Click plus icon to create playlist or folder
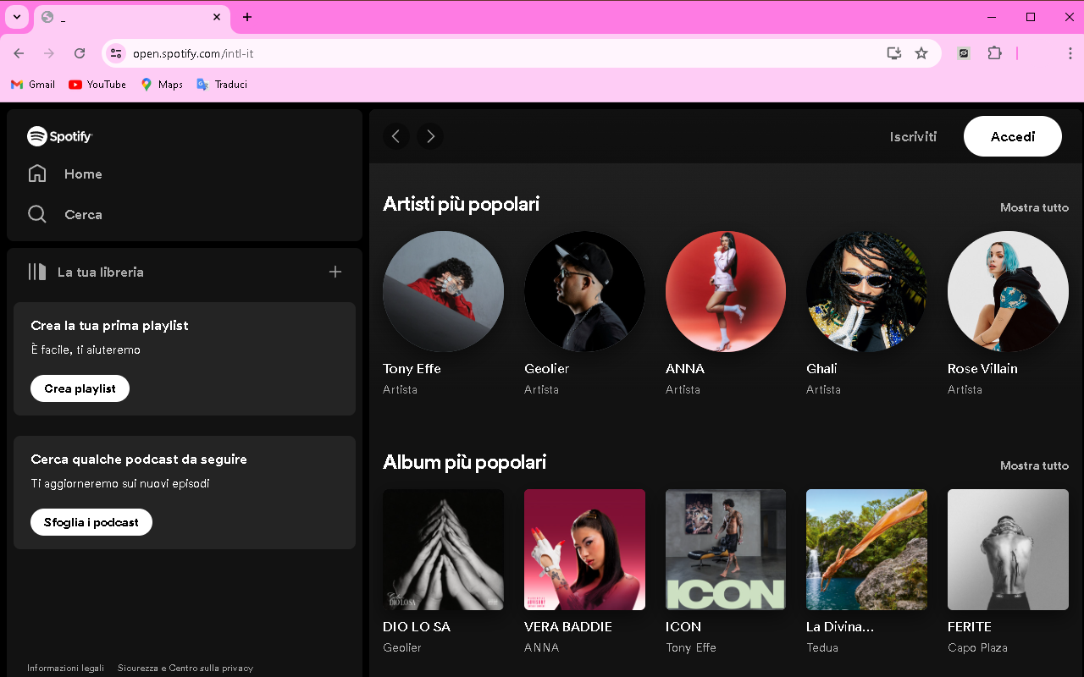This screenshot has height=677, width=1084. click(335, 272)
